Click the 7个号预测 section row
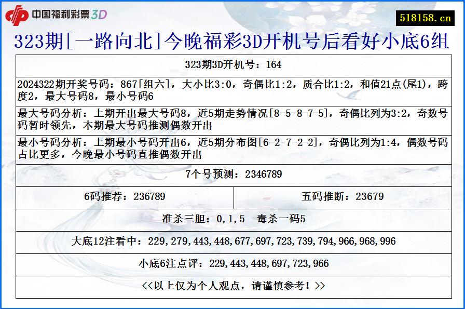 pos(232,174)
